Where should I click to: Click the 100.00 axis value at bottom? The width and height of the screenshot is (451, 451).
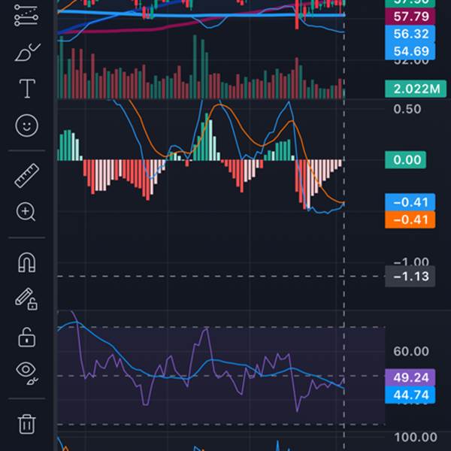416,437
